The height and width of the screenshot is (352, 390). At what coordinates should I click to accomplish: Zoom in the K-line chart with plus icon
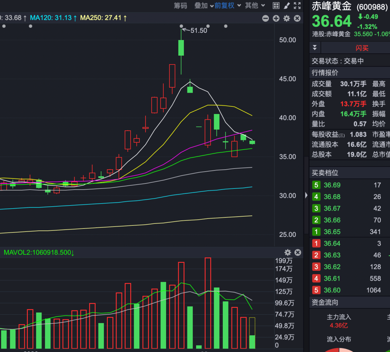click(276, 18)
